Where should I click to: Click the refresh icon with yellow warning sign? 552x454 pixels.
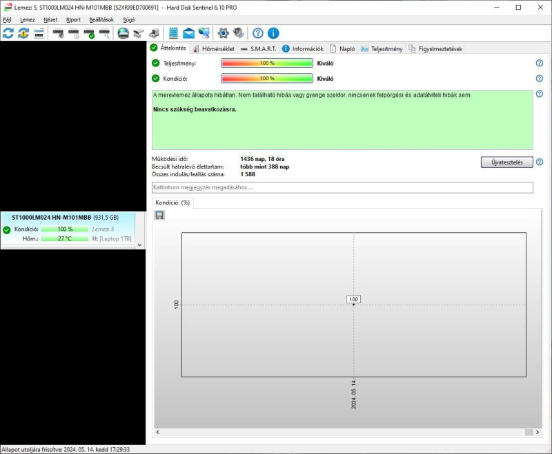(23, 33)
